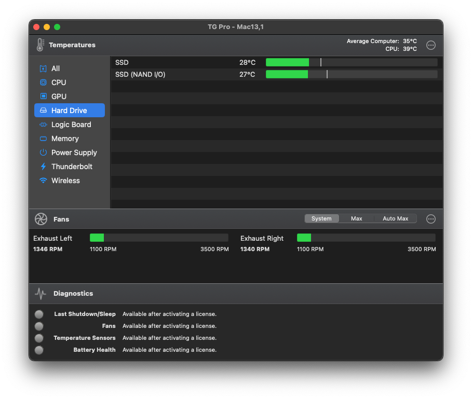The height and width of the screenshot is (399, 472).
Task: Click the thermometer Temperatures icon
Action: pyautogui.click(x=41, y=45)
